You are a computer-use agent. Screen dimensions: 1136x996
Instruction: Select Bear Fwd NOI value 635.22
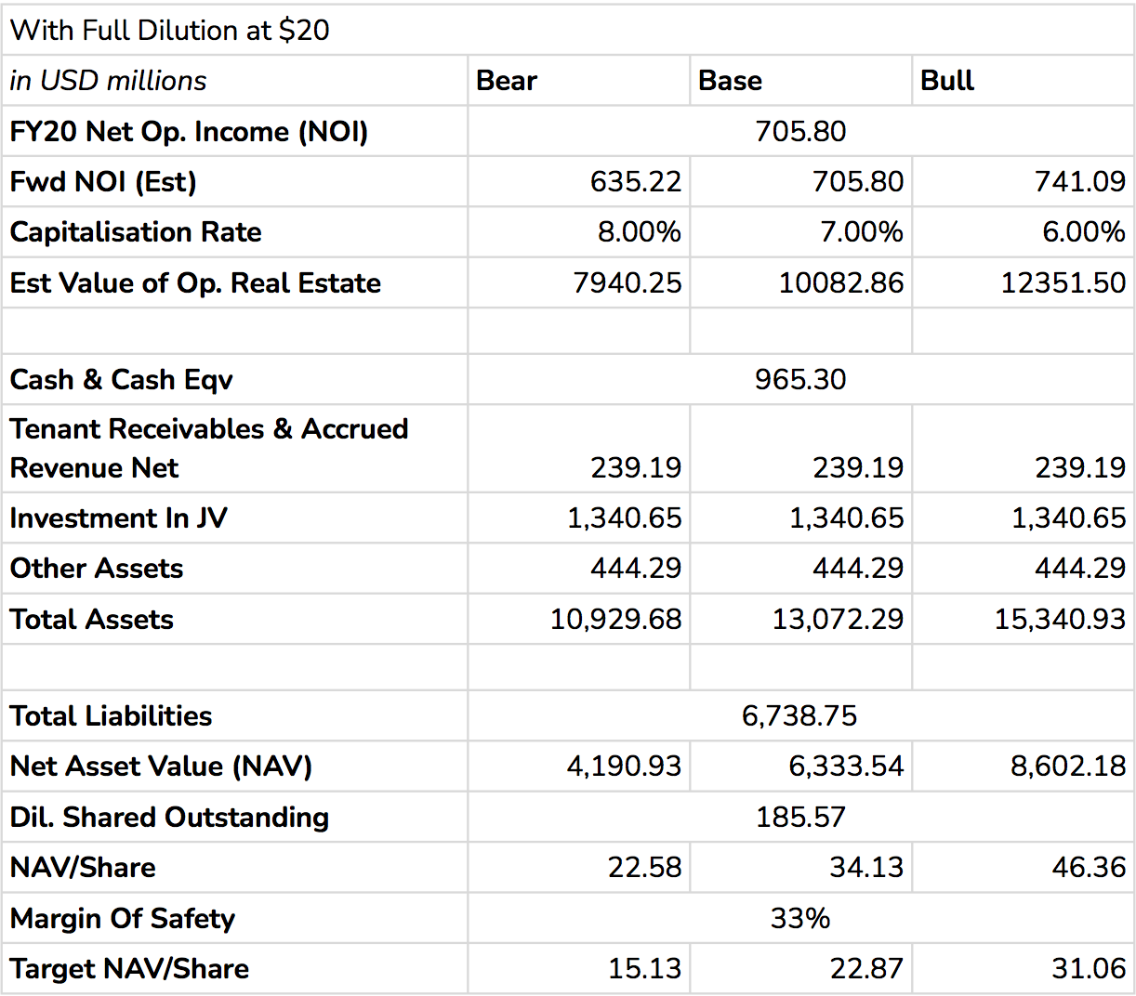[x=578, y=181]
